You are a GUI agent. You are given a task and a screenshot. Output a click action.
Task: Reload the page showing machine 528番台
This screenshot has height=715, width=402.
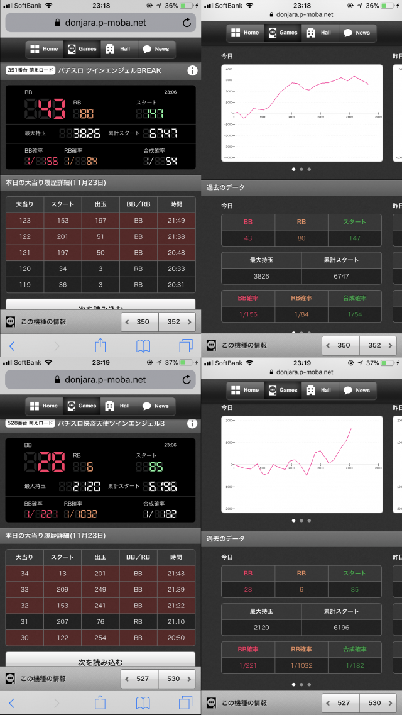coord(187,380)
